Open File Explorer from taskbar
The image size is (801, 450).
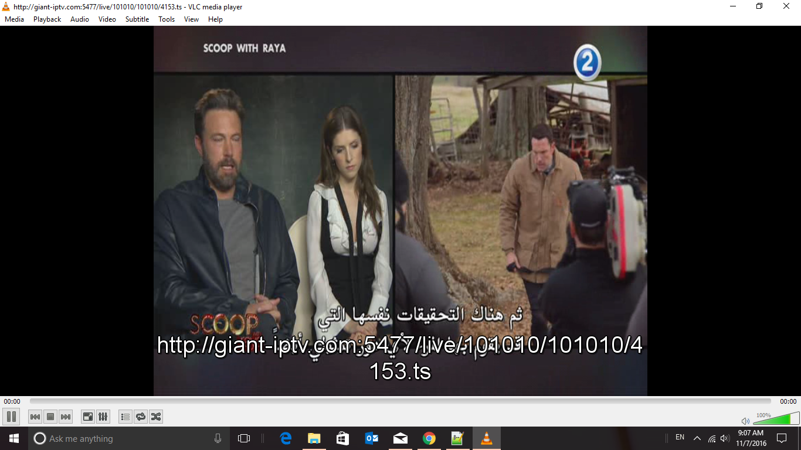coord(314,438)
